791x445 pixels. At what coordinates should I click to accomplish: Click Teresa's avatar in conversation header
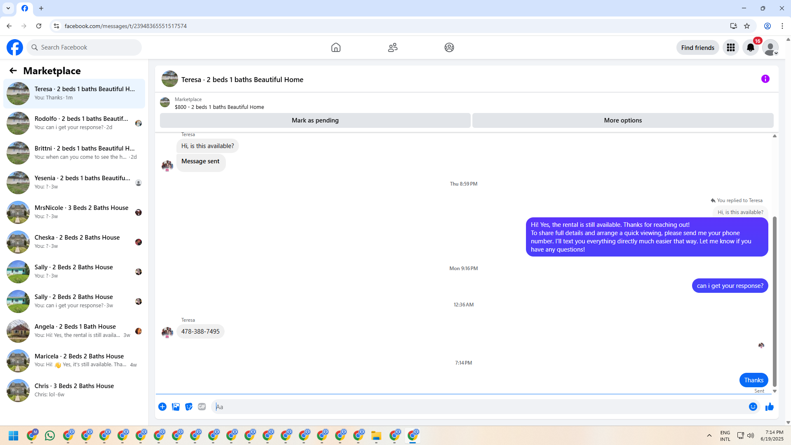[x=170, y=79]
